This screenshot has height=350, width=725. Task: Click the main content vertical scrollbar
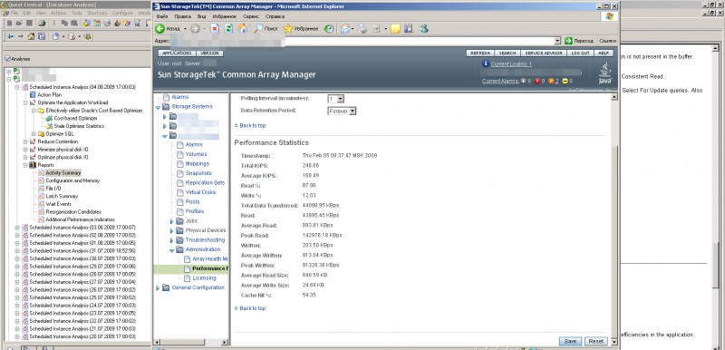point(614,219)
